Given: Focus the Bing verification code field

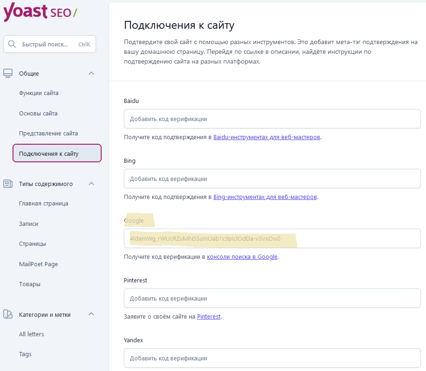Looking at the screenshot, I should click(272, 179).
